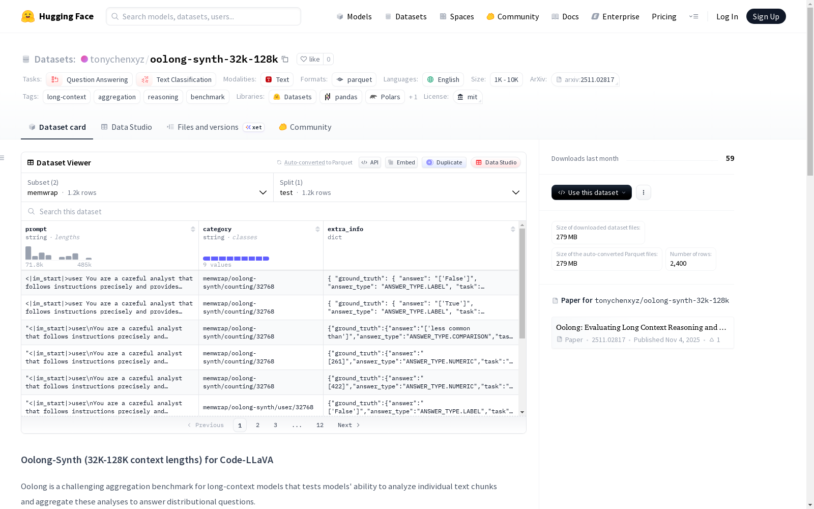Click the Next page button
Screen dimensions: 814x509
click(349, 425)
